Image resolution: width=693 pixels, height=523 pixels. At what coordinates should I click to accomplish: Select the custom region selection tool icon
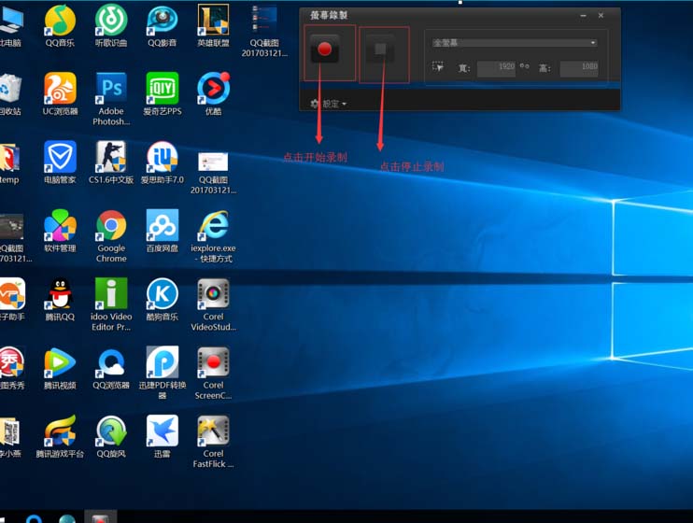tap(437, 67)
